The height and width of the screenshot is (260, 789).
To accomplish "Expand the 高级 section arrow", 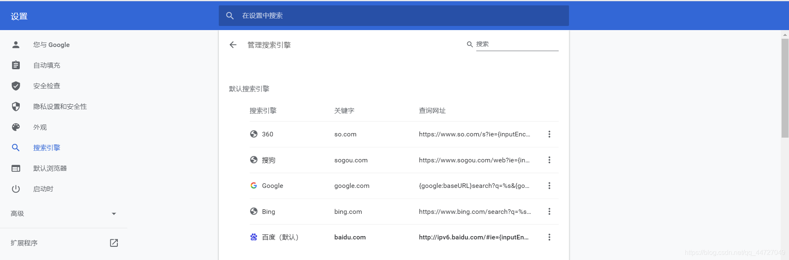I will tap(114, 214).
